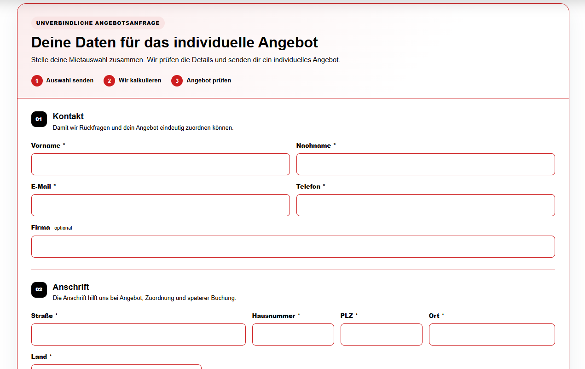
Task: Click text 'Die Anschrift hilft uns bei Angebot…'
Action: [x=145, y=298]
